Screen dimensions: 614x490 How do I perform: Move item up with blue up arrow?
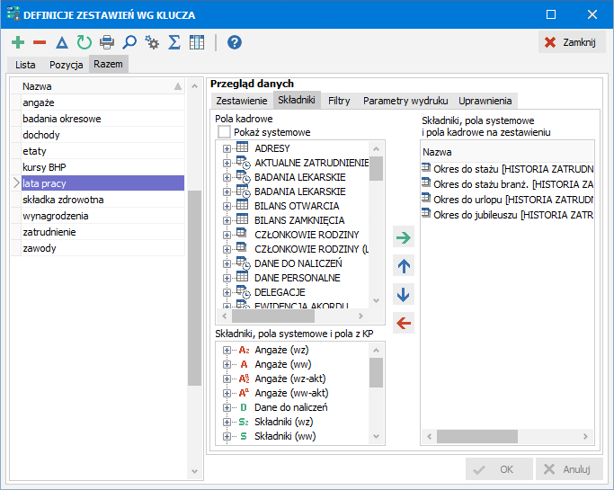404,266
